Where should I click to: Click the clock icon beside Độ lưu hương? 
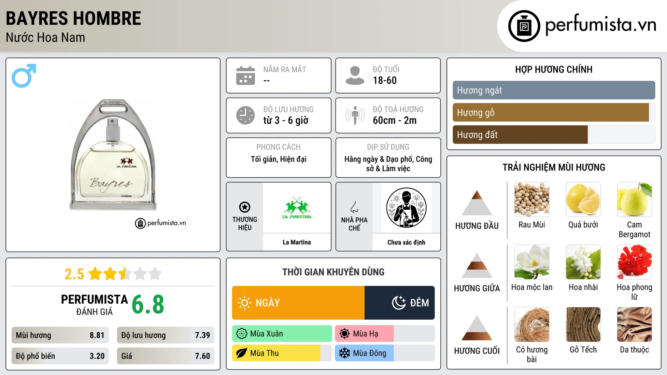pos(246,115)
